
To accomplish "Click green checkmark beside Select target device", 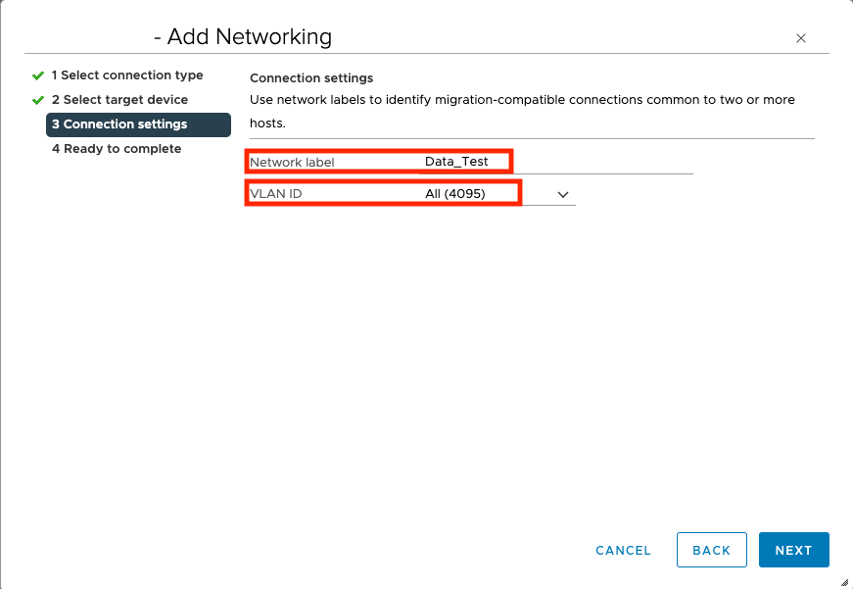I will 38,100.
